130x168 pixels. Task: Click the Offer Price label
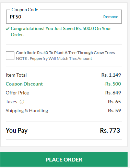pyautogui.click(x=17, y=93)
